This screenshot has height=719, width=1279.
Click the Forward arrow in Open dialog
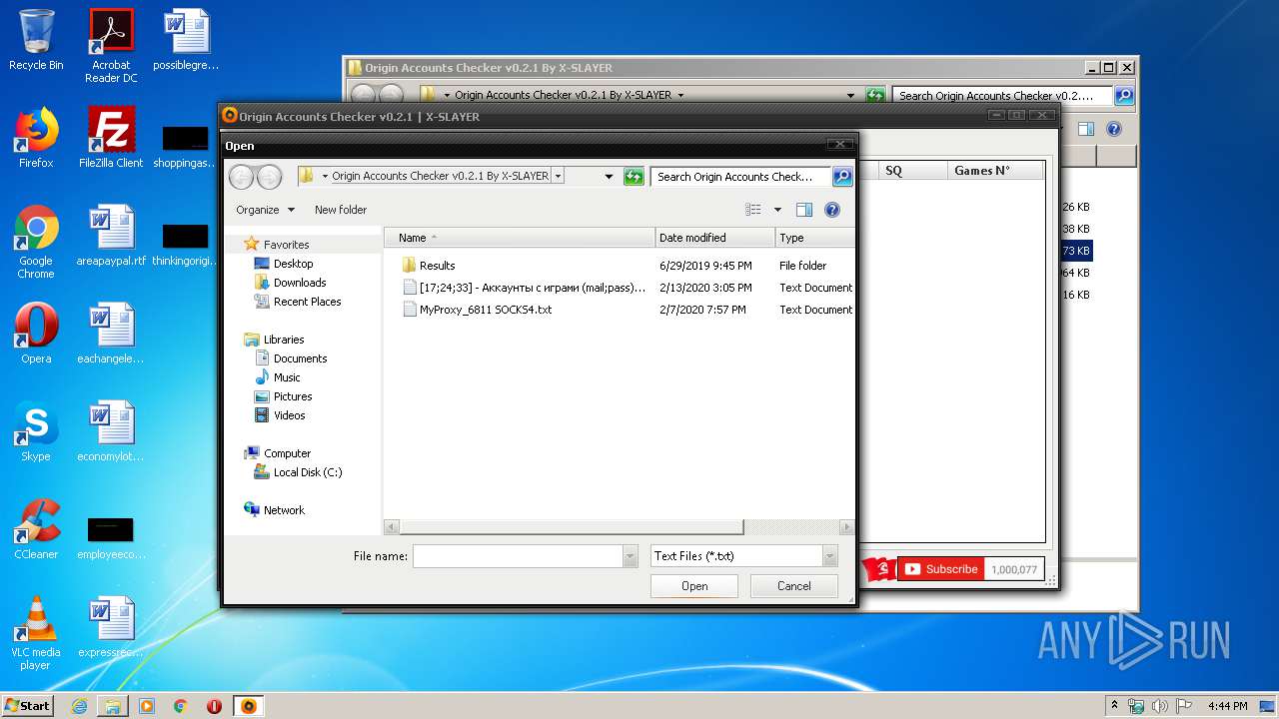(270, 177)
